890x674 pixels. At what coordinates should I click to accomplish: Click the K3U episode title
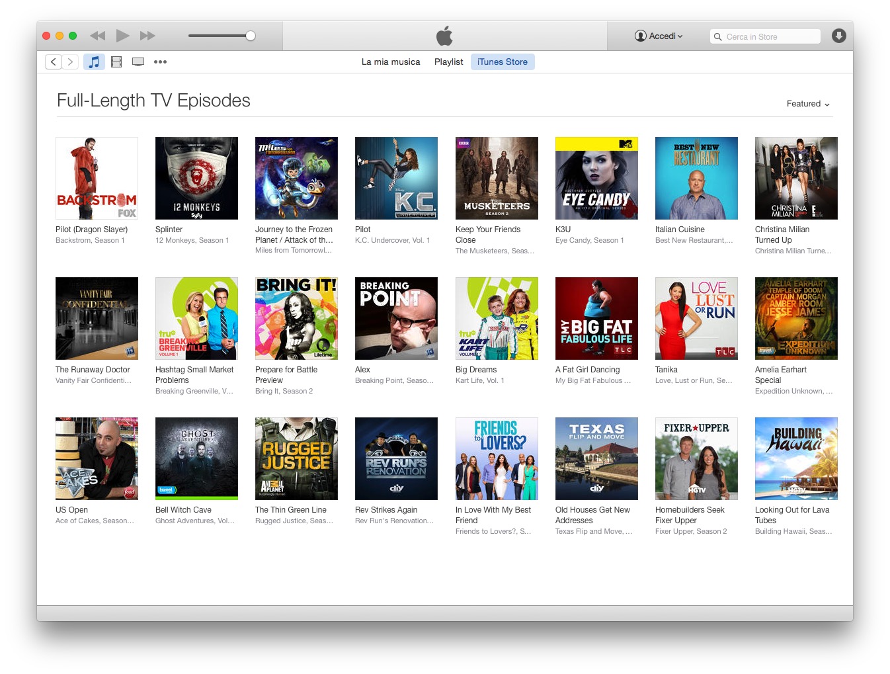tap(563, 230)
